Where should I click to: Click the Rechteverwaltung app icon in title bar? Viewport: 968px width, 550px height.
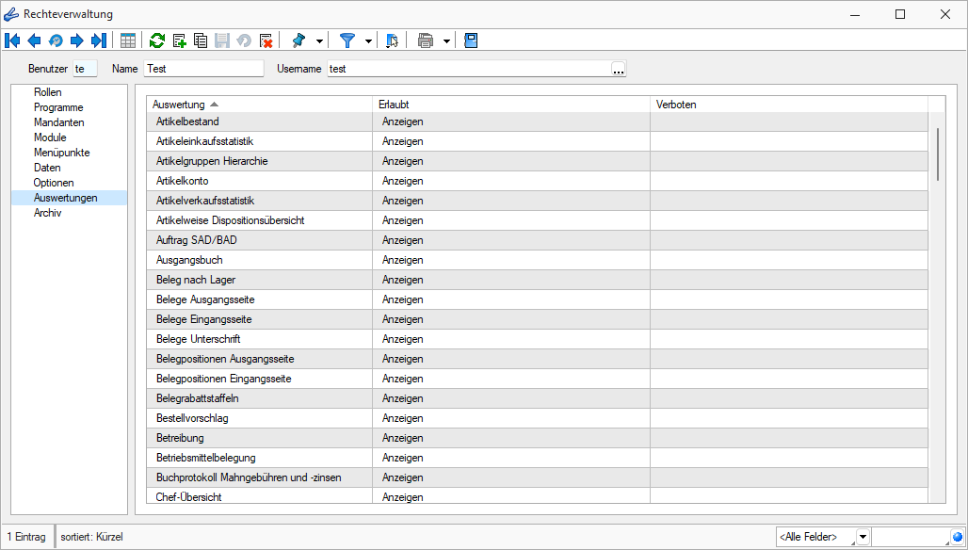coord(11,13)
